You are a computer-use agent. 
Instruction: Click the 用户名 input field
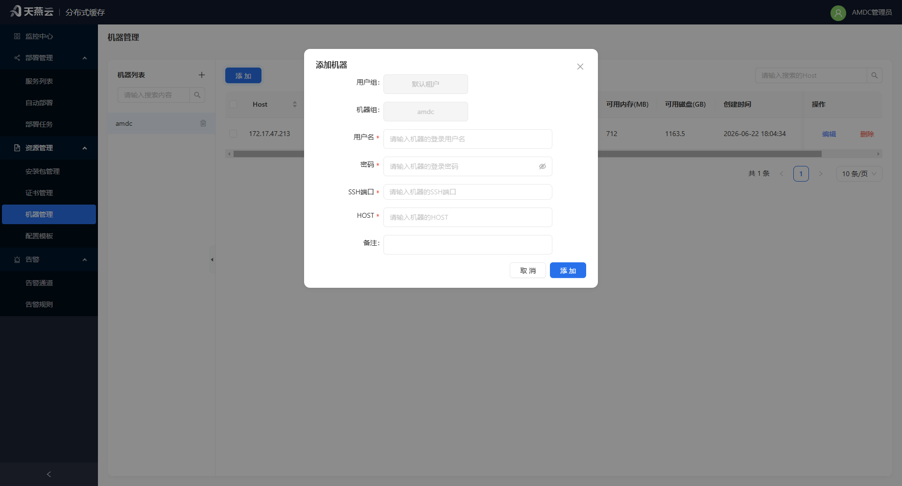(x=468, y=139)
